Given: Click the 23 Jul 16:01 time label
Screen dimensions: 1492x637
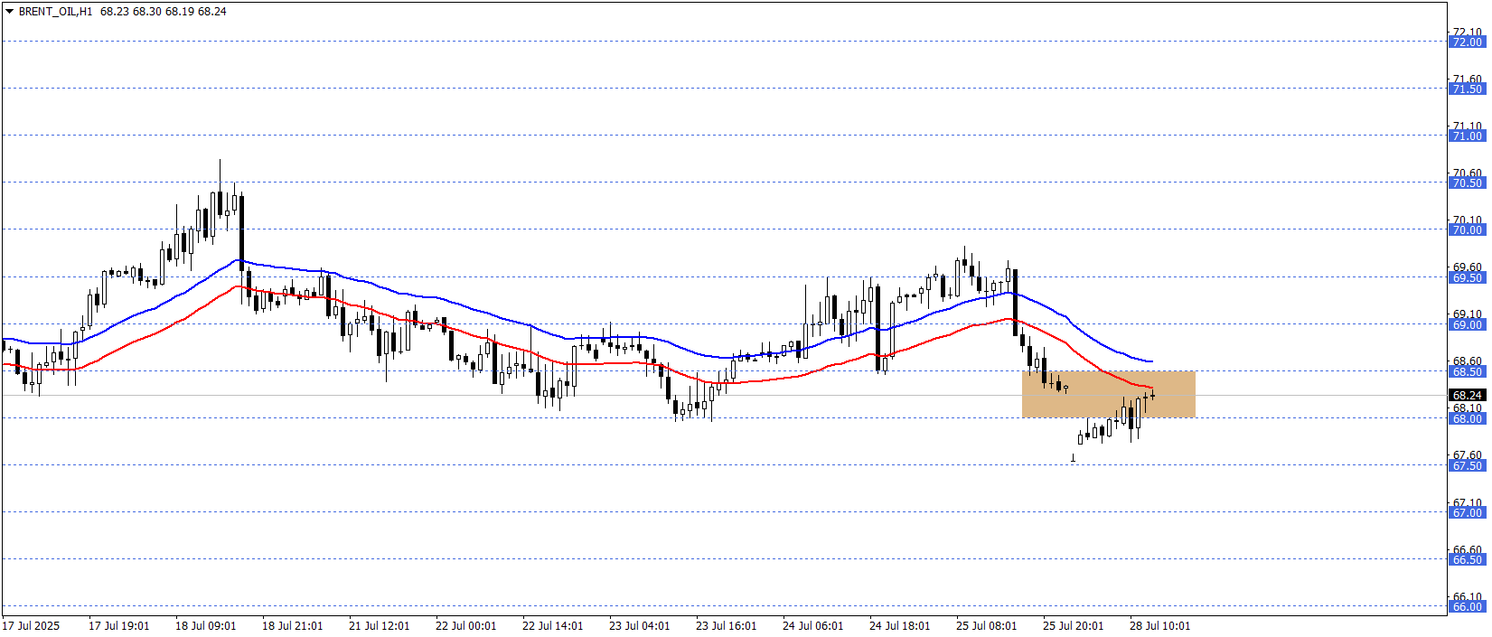Looking at the screenshot, I should pos(727,625).
